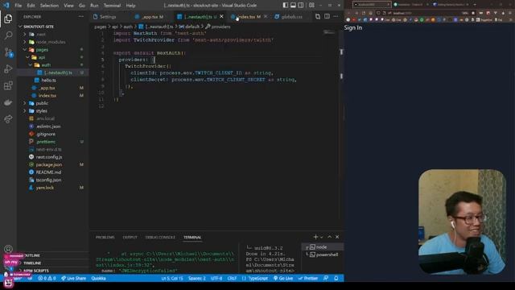Select the node terminal instance
The image size is (515, 290).
(x=322, y=247)
